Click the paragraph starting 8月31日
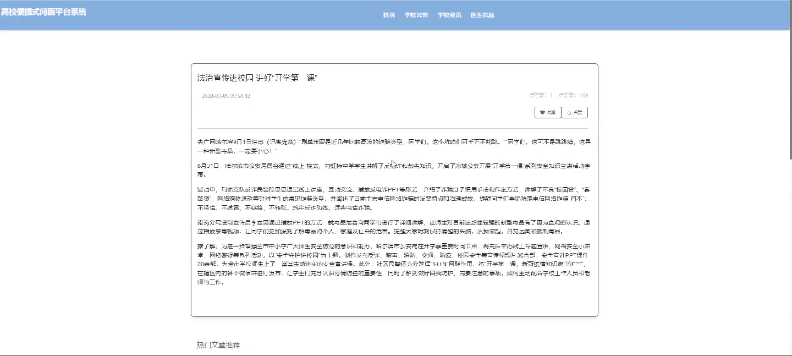 (x=394, y=170)
